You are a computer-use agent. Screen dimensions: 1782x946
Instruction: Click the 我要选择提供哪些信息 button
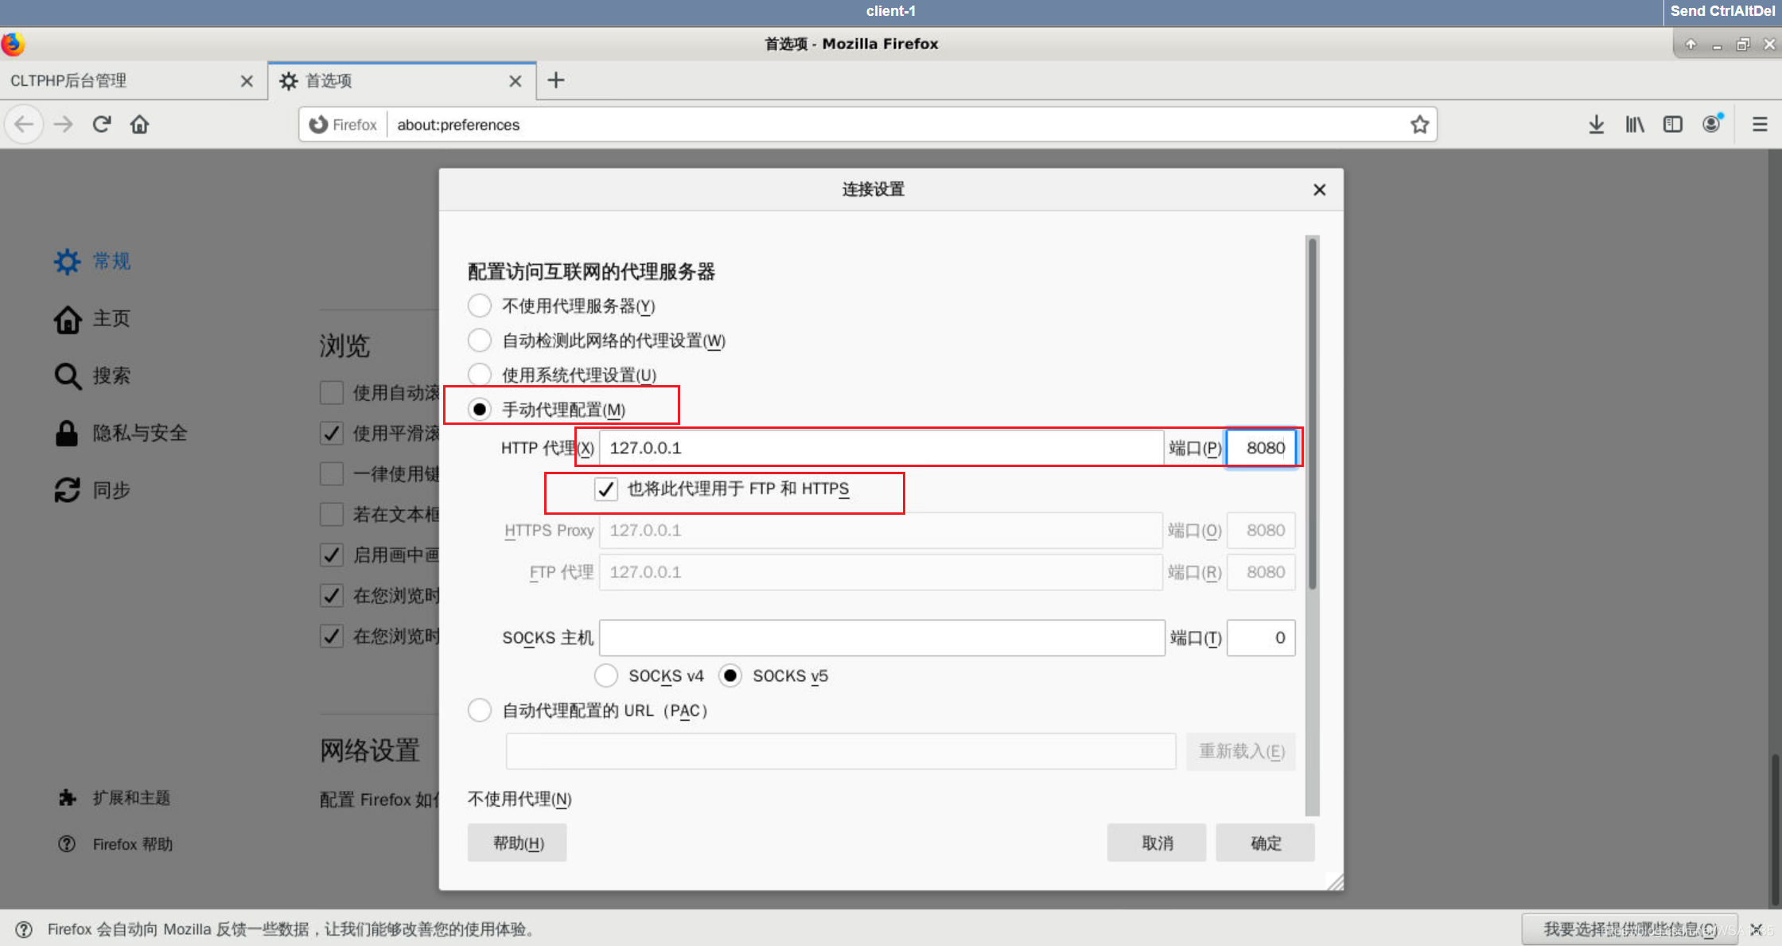click(x=1630, y=929)
